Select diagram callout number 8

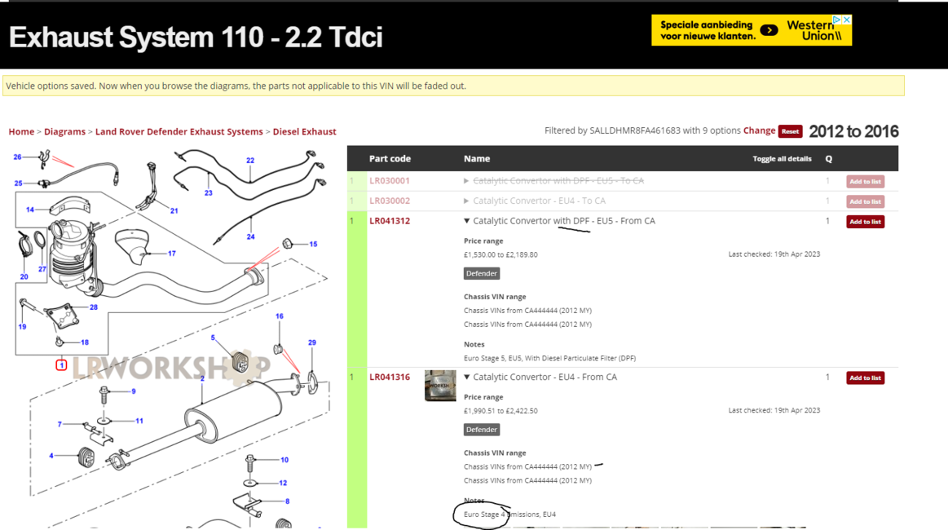point(287,501)
